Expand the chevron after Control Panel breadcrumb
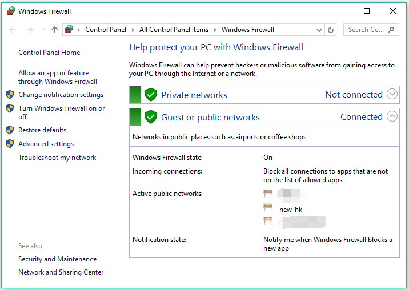The height and width of the screenshot is (290, 409). click(133, 30)
